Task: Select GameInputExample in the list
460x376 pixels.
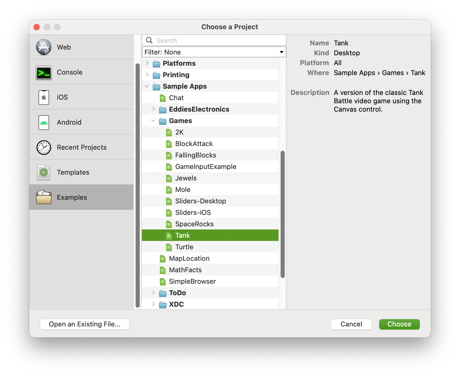Action: coord(210,167)
